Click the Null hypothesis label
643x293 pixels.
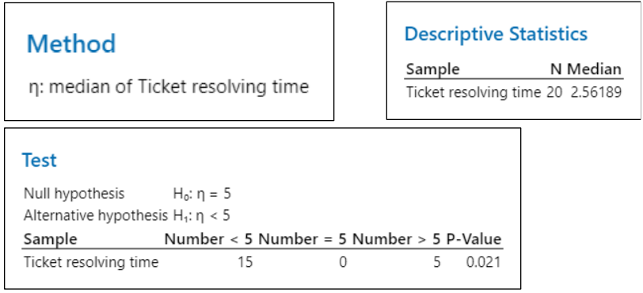pos(74,194)
